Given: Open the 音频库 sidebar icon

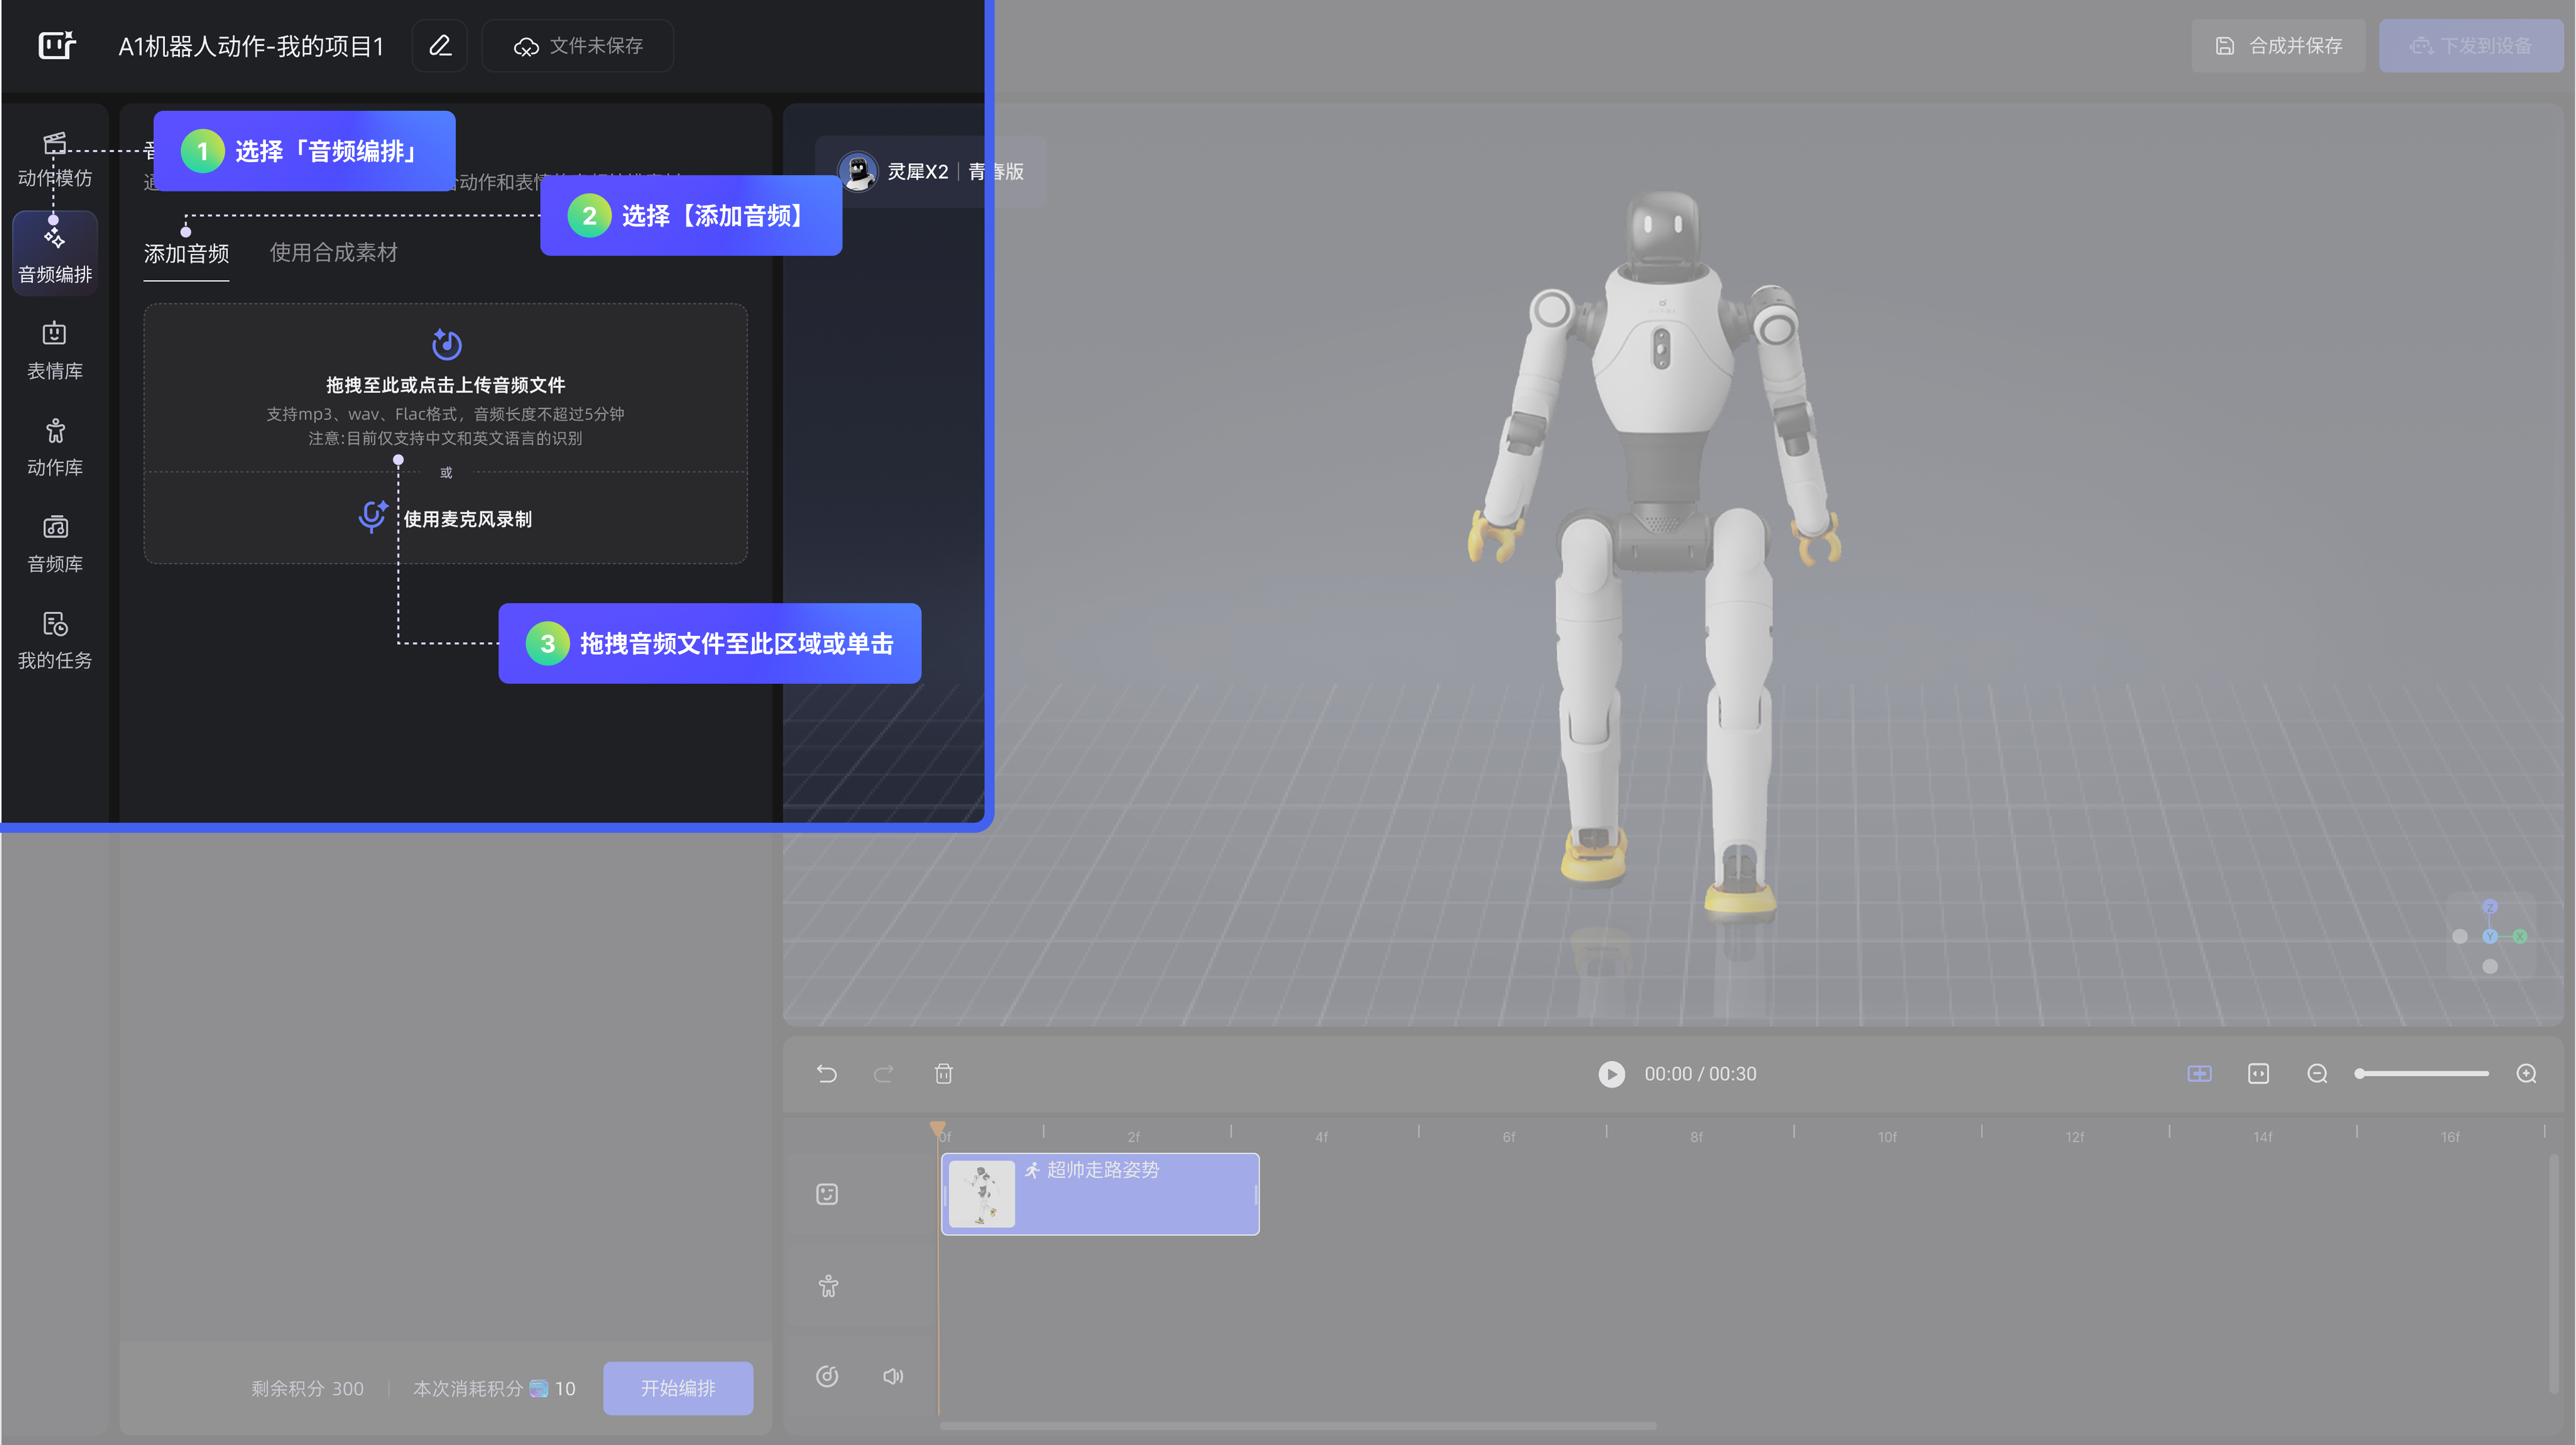Looking at the screenshot, I should [x=55, y=543].
